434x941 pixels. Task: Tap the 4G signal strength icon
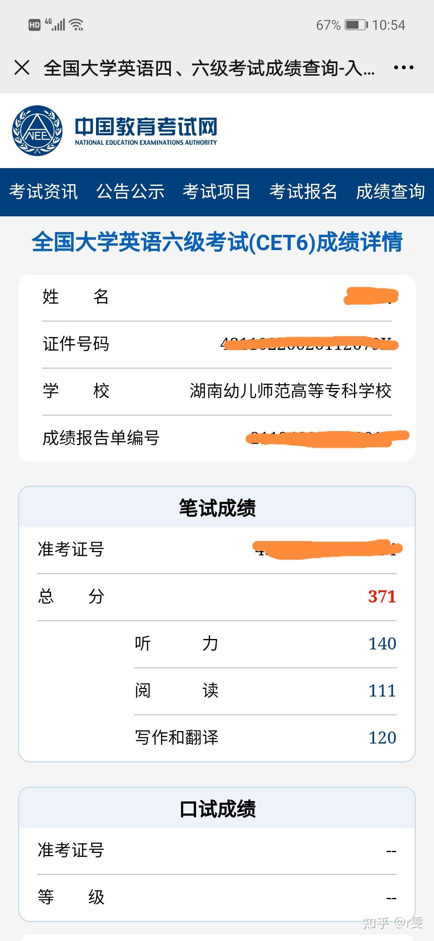55,25
